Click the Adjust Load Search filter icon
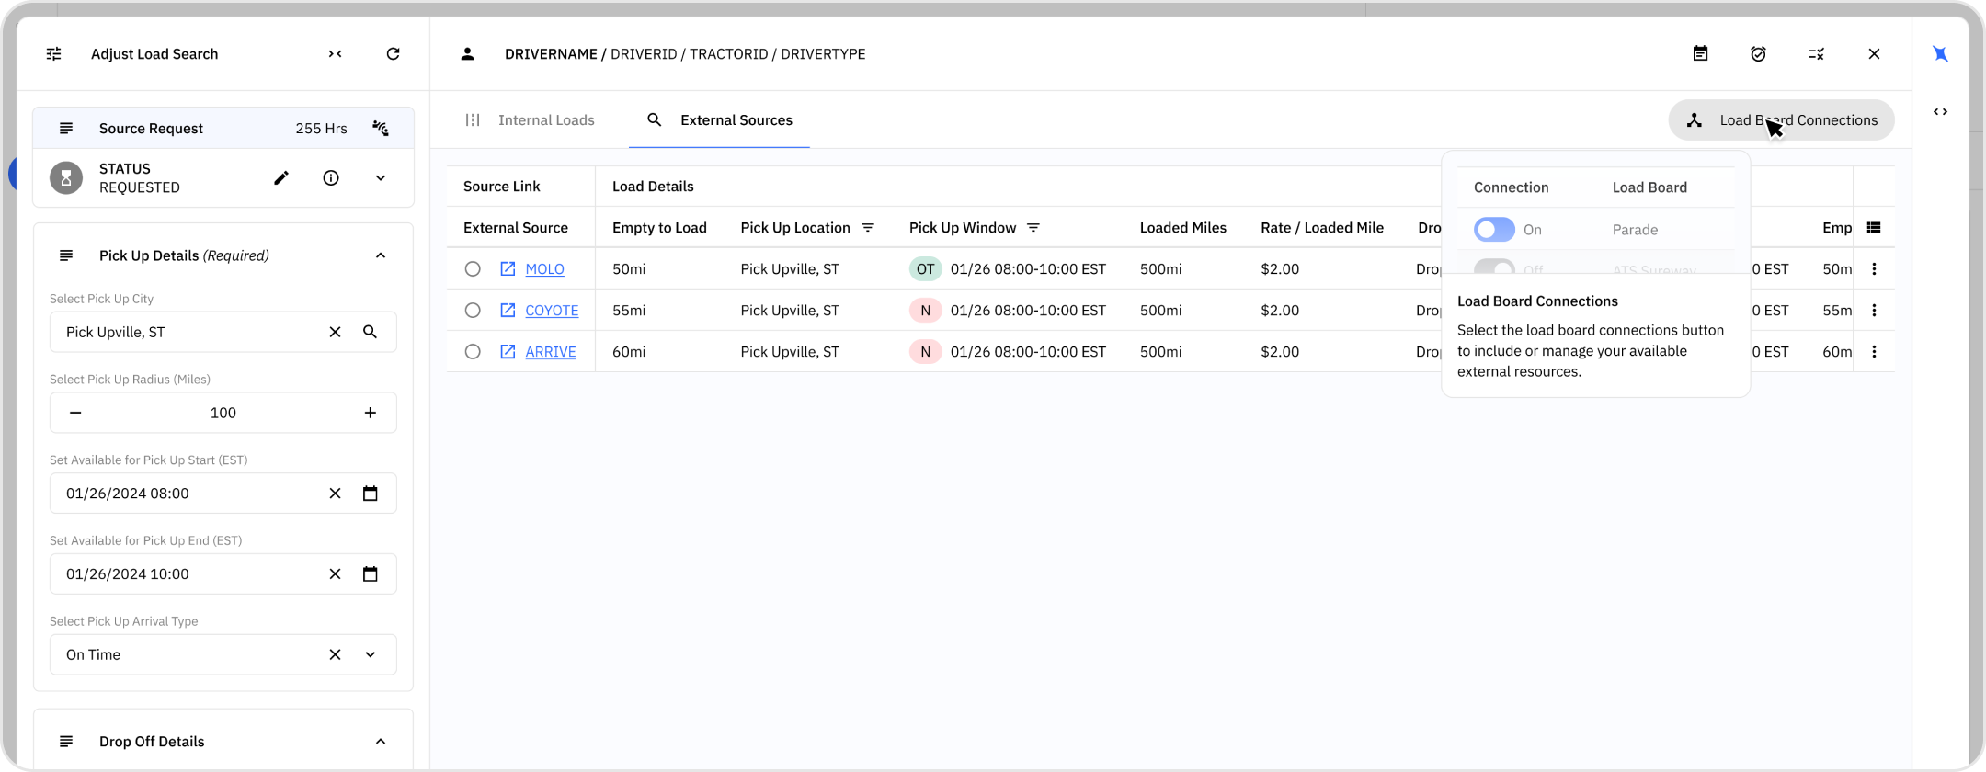Screen dimensions: 1986x772 pyautogui.click(x=54, y=54)
